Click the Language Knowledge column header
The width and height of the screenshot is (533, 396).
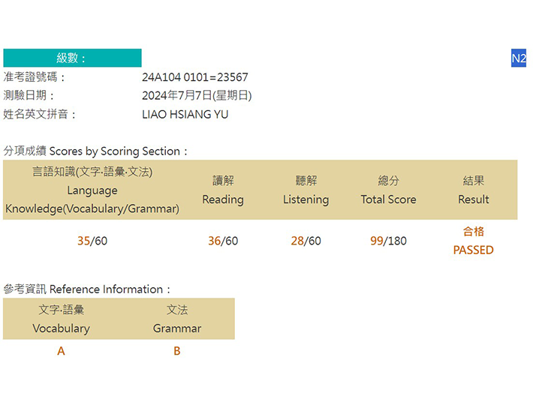[x=92, y=190]
